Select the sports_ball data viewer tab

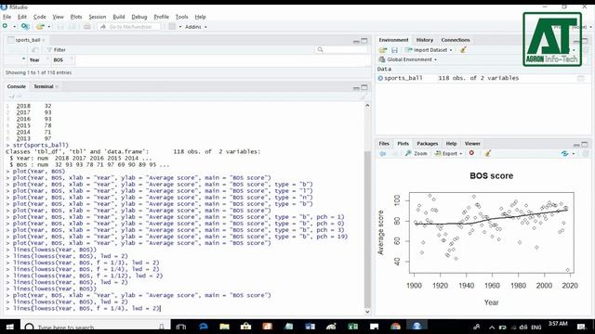tap(27, 40)
